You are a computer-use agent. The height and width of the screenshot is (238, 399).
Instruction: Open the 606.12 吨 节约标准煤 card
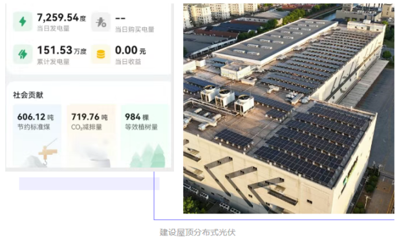tap(37, 135)
